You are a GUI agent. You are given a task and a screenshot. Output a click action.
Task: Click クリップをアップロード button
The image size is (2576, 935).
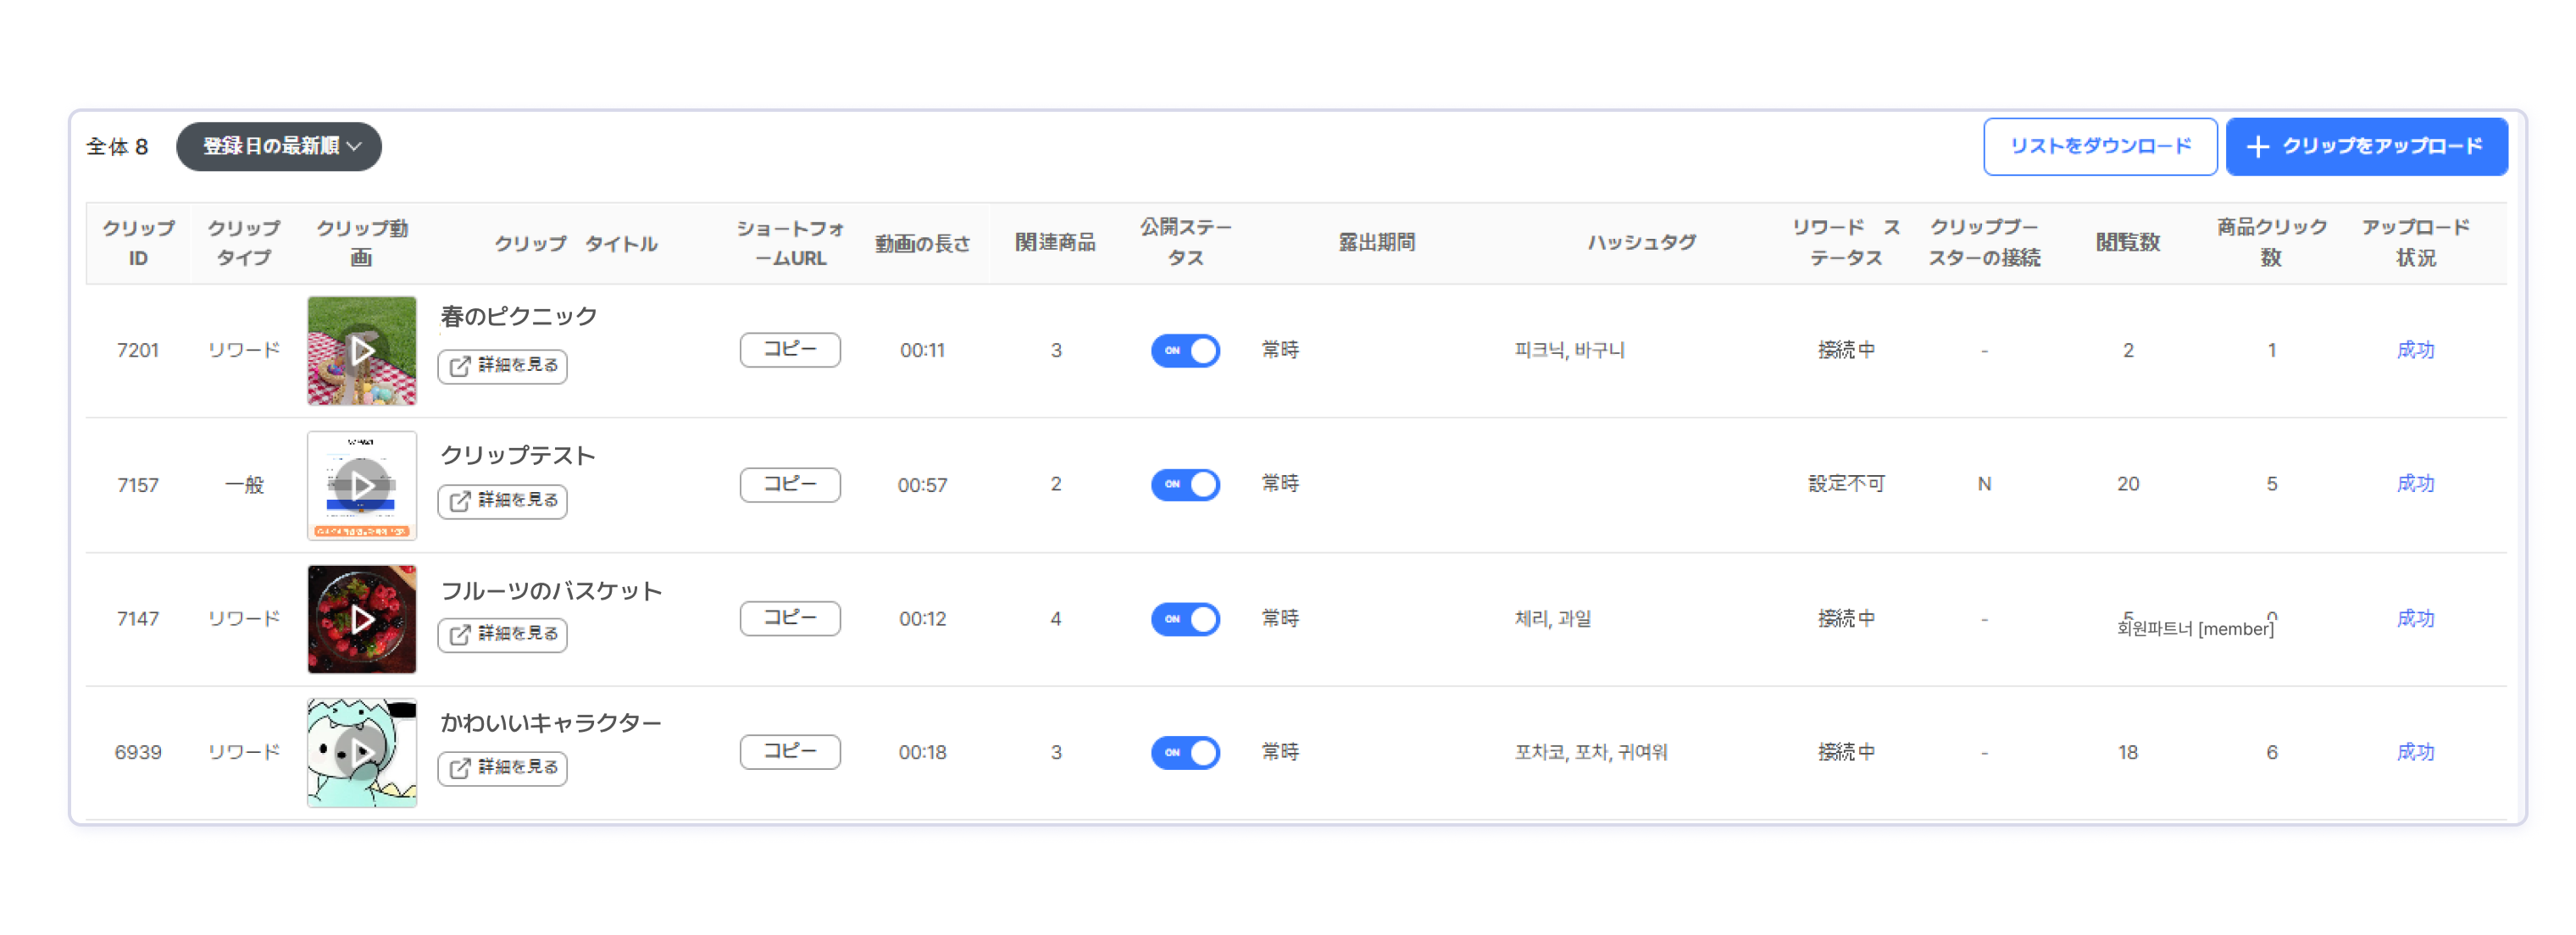coord(2365,146)
